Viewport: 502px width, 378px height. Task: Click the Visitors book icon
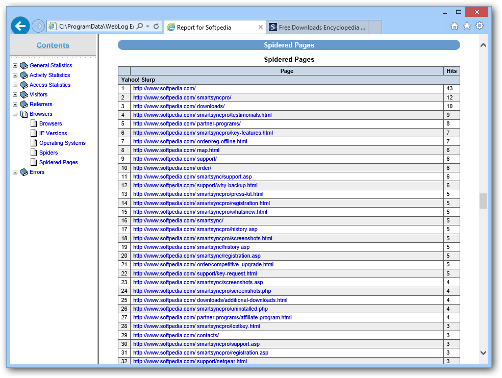(24, 95)
